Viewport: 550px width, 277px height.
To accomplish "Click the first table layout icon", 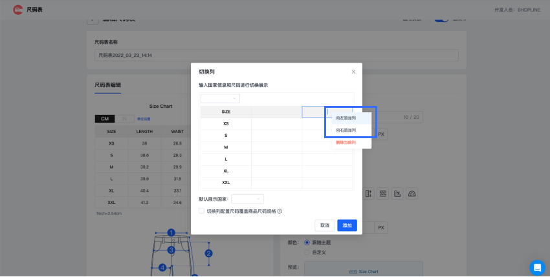I will [368, 194].
